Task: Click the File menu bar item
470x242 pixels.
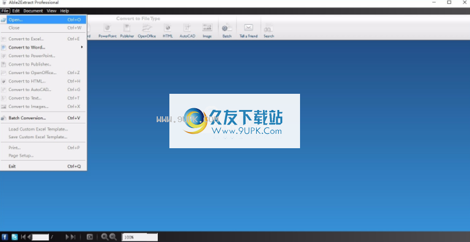Action: point(5,11)
